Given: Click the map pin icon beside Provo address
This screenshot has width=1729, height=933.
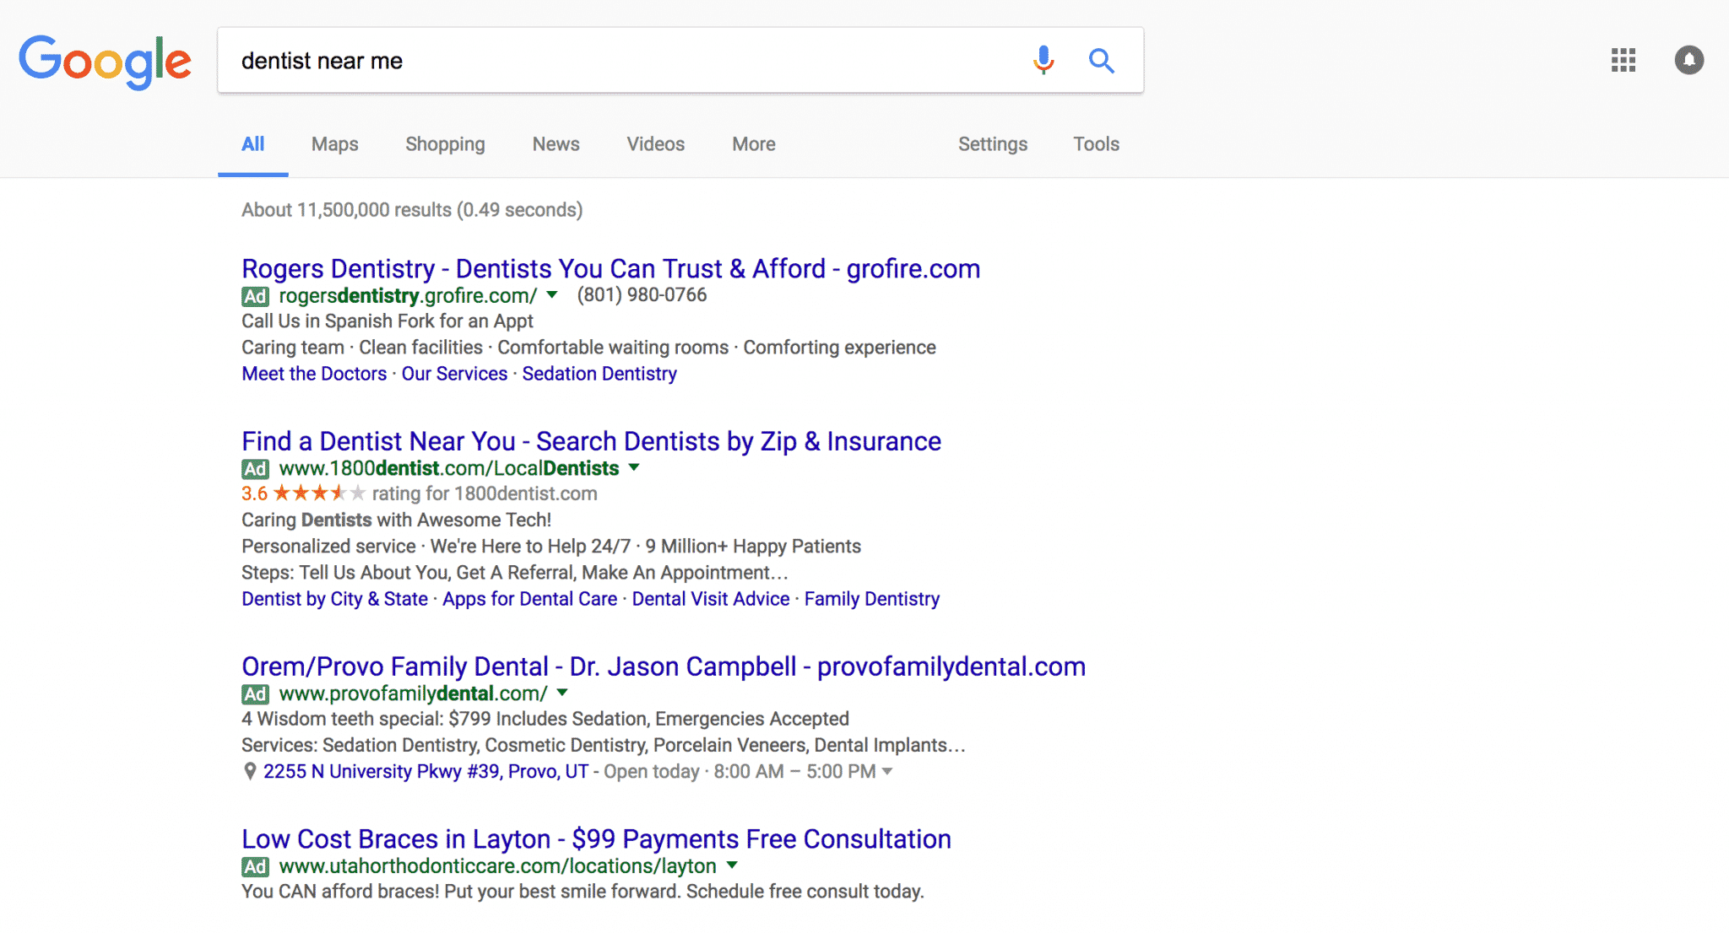Looking at the screenshot, I should (x=249, y=771).
